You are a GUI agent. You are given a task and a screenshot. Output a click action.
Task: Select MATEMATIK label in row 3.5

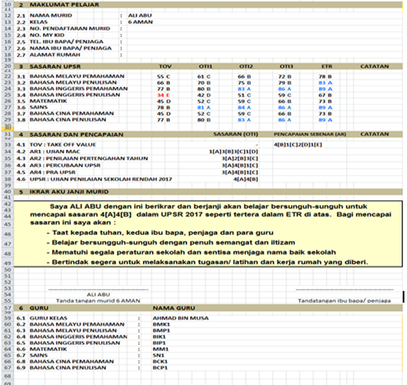pos(48,101)
